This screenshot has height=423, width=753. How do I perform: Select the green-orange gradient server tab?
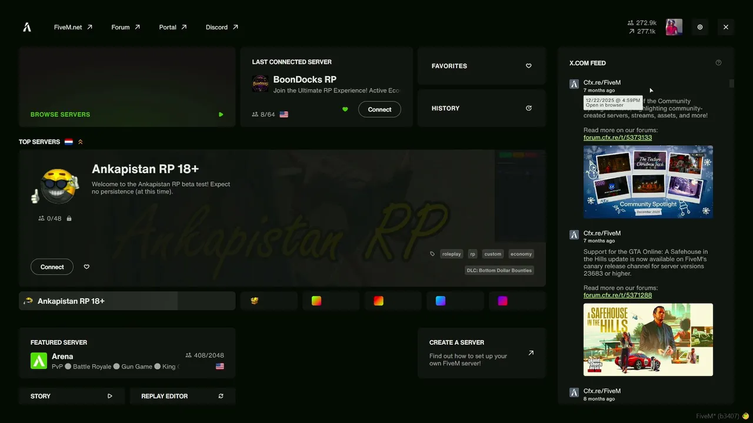331,301
